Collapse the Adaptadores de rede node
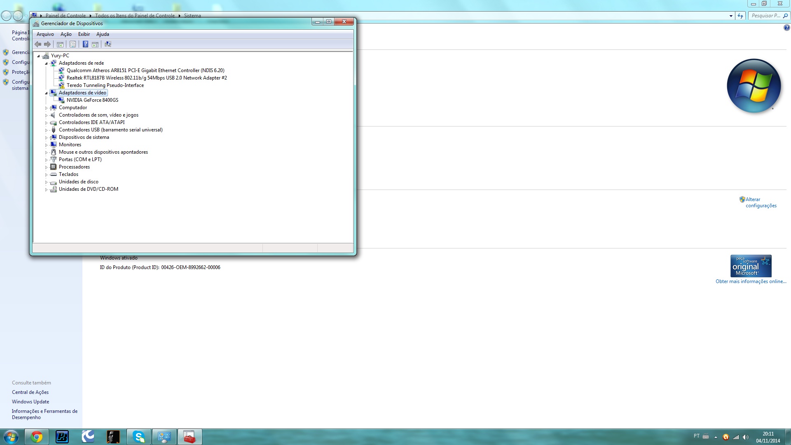 point(46,63)
